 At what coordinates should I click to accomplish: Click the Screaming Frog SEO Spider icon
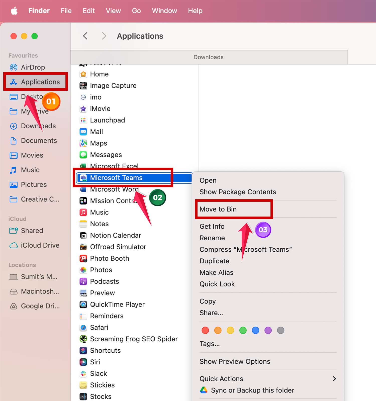83,339
